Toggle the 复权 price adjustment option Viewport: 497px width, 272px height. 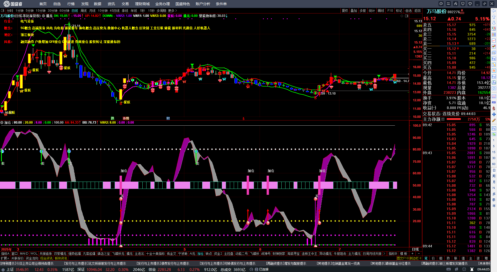point(345,11)
